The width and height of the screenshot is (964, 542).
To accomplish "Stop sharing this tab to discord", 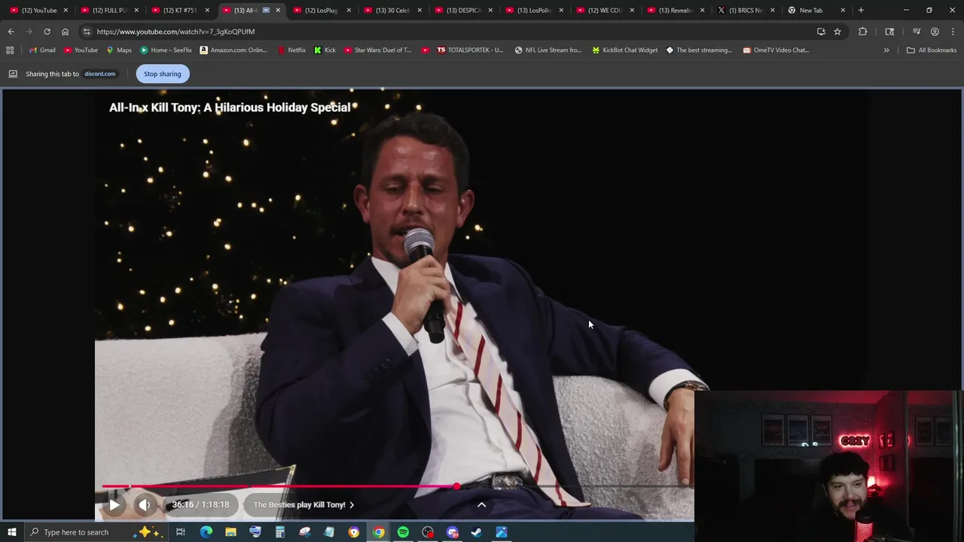I will [x=163, y=74].
